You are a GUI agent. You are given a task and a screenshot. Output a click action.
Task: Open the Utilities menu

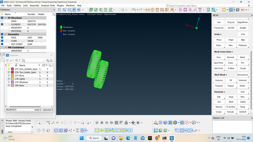point(17,5)
